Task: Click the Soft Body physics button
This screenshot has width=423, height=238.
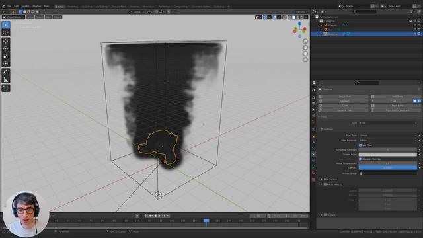Action: click(x=395, y=97)
